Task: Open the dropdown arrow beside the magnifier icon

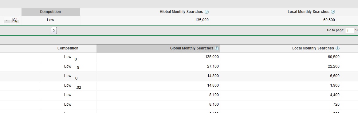Action: point(7,20)
